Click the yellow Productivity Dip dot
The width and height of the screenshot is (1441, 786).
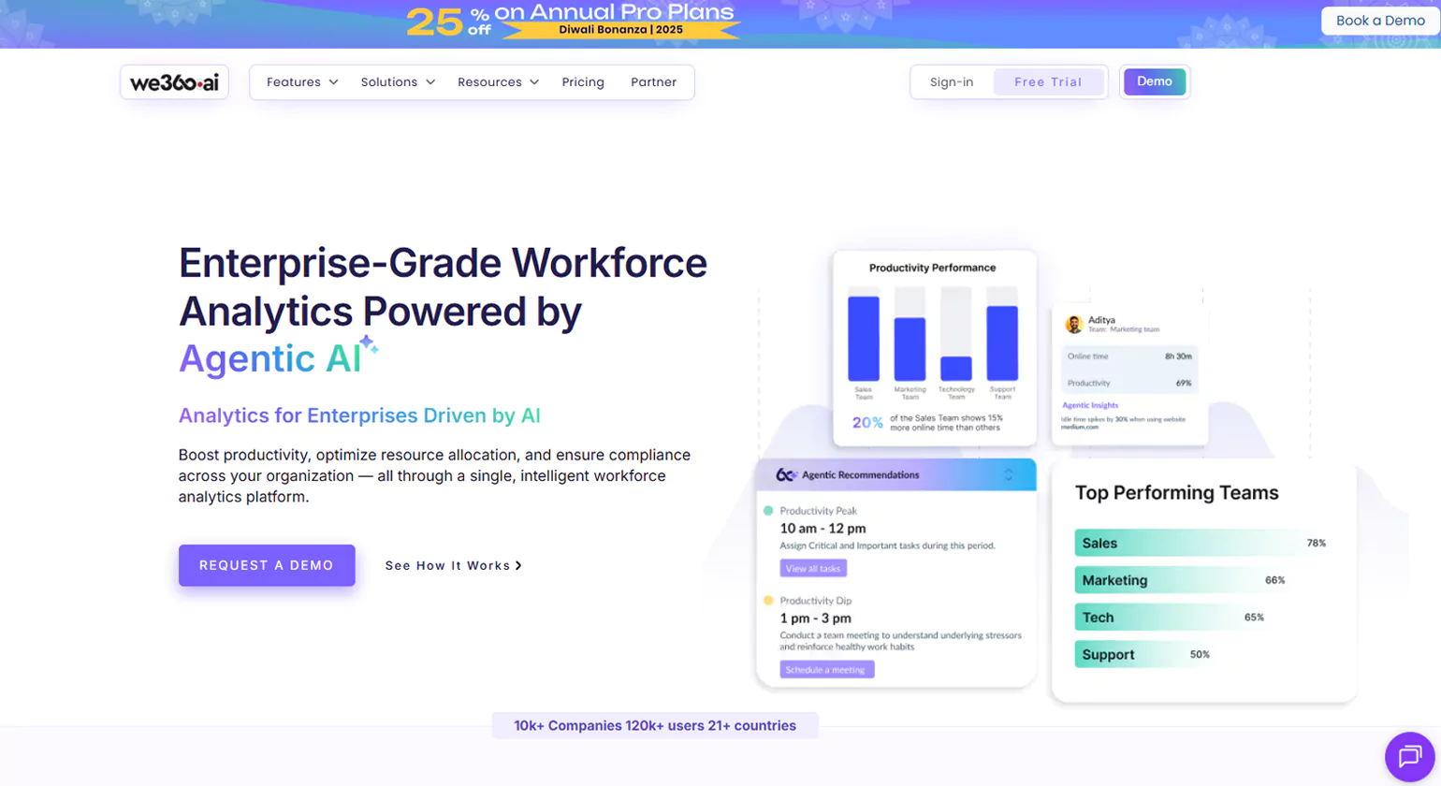[x=768, y=601]
